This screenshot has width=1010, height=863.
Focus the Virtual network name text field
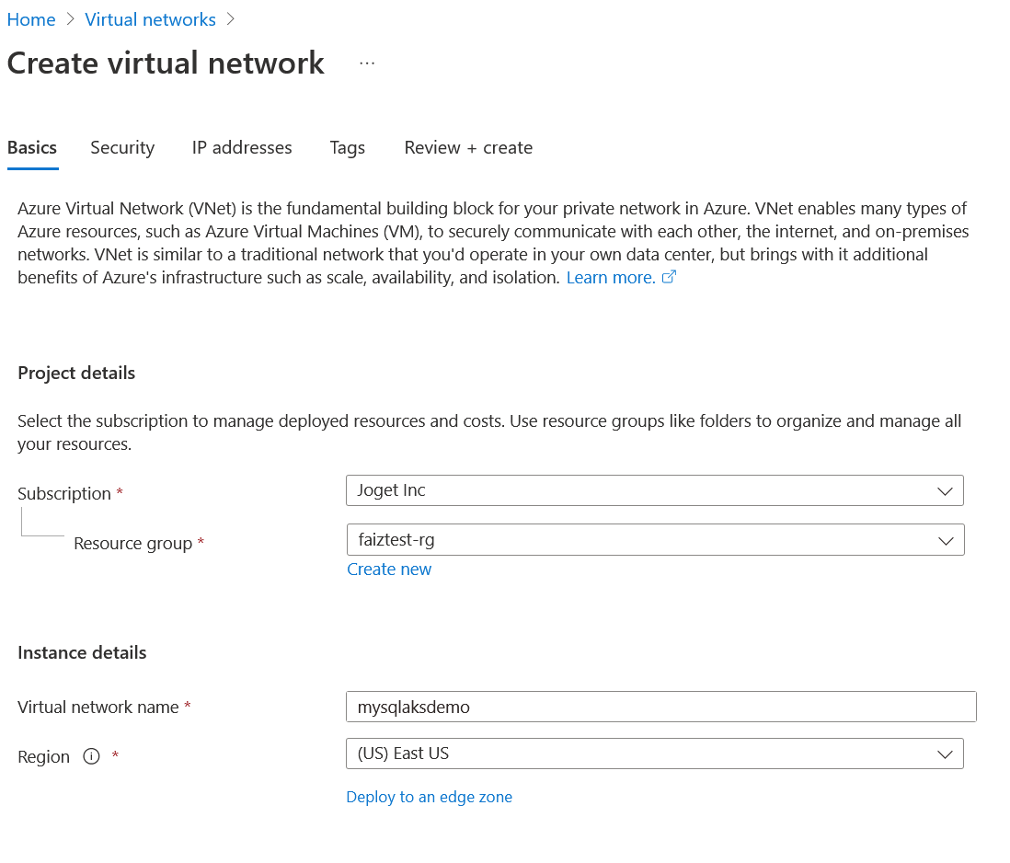(x=660, y=707)
